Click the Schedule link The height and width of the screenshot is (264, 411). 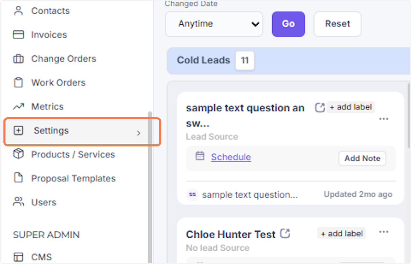click(231, 157)
